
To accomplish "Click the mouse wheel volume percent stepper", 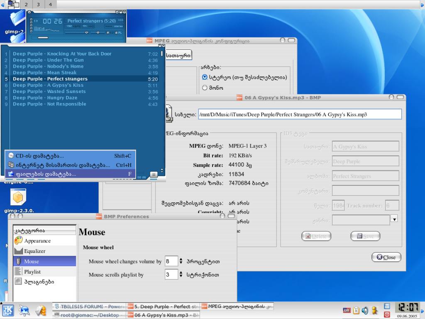I will pyautogui.click(x=181, y=261).
